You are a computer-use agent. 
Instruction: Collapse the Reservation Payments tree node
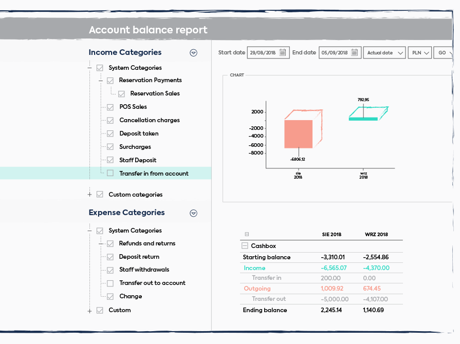pyautogui.click(x=101, y=81)
